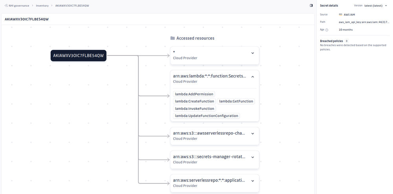Select the AKIAWXV3OIC7FLBE54QW key node in graph
393x194 pixels.
79,56
